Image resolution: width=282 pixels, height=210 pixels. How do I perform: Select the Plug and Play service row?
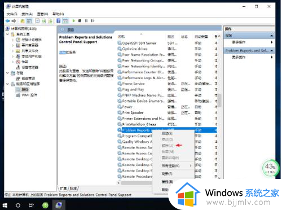pos(167,89)
